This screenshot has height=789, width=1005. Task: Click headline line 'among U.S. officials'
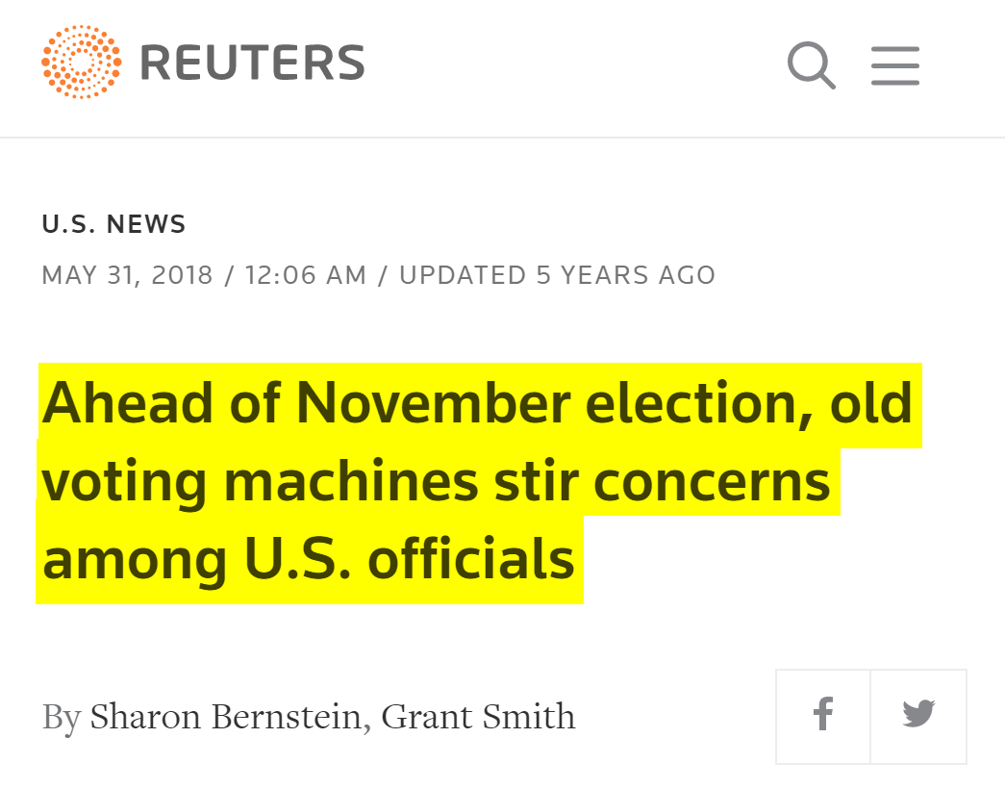click(309, 559)
